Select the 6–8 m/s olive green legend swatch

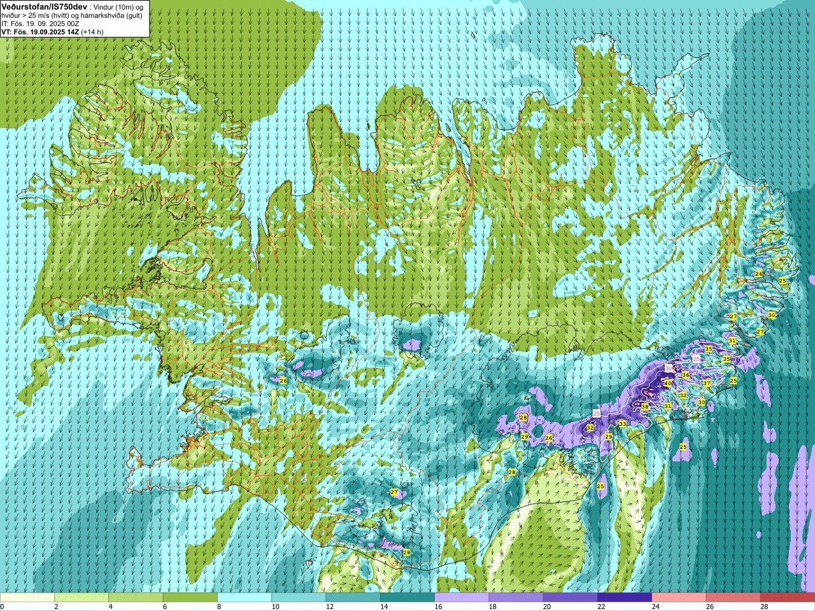click(x=190, y=597)
